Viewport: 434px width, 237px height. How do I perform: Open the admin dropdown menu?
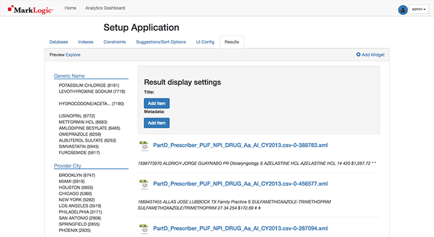click(x=418, y=9)
